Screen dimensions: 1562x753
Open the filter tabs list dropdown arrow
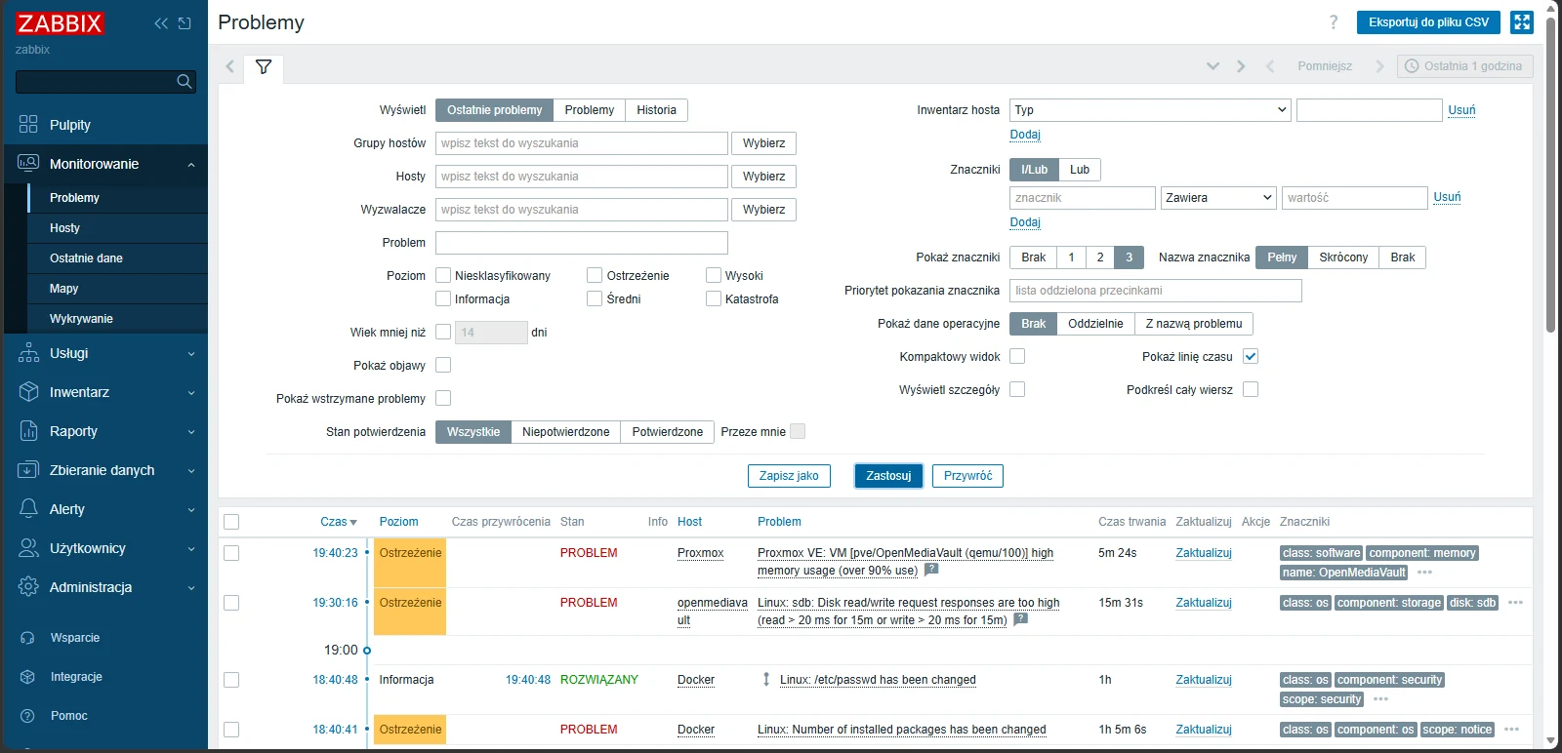coord(1213,66)
